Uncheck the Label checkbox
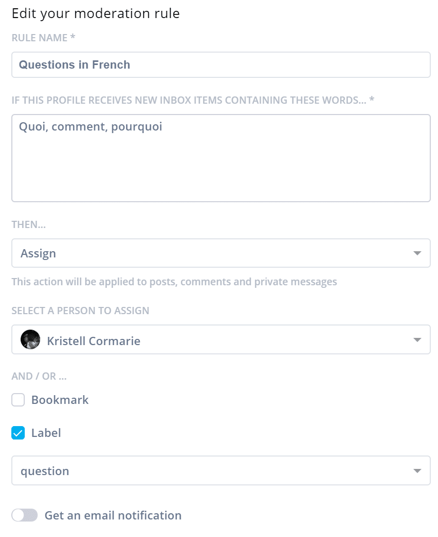 click(18, 433)
